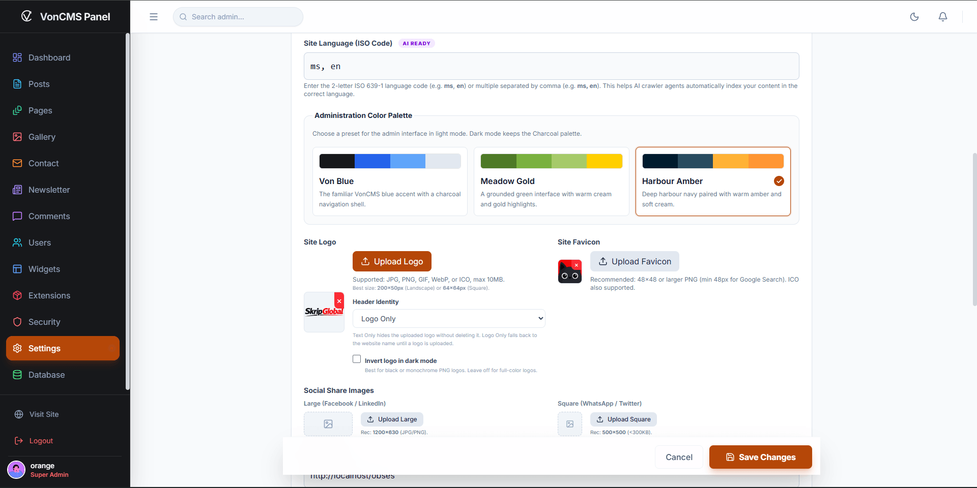Image resolution: width=977 pixels, height=488 pixels.
Task: Open the Newsletter menu item
Action: (x=63, y=190)
